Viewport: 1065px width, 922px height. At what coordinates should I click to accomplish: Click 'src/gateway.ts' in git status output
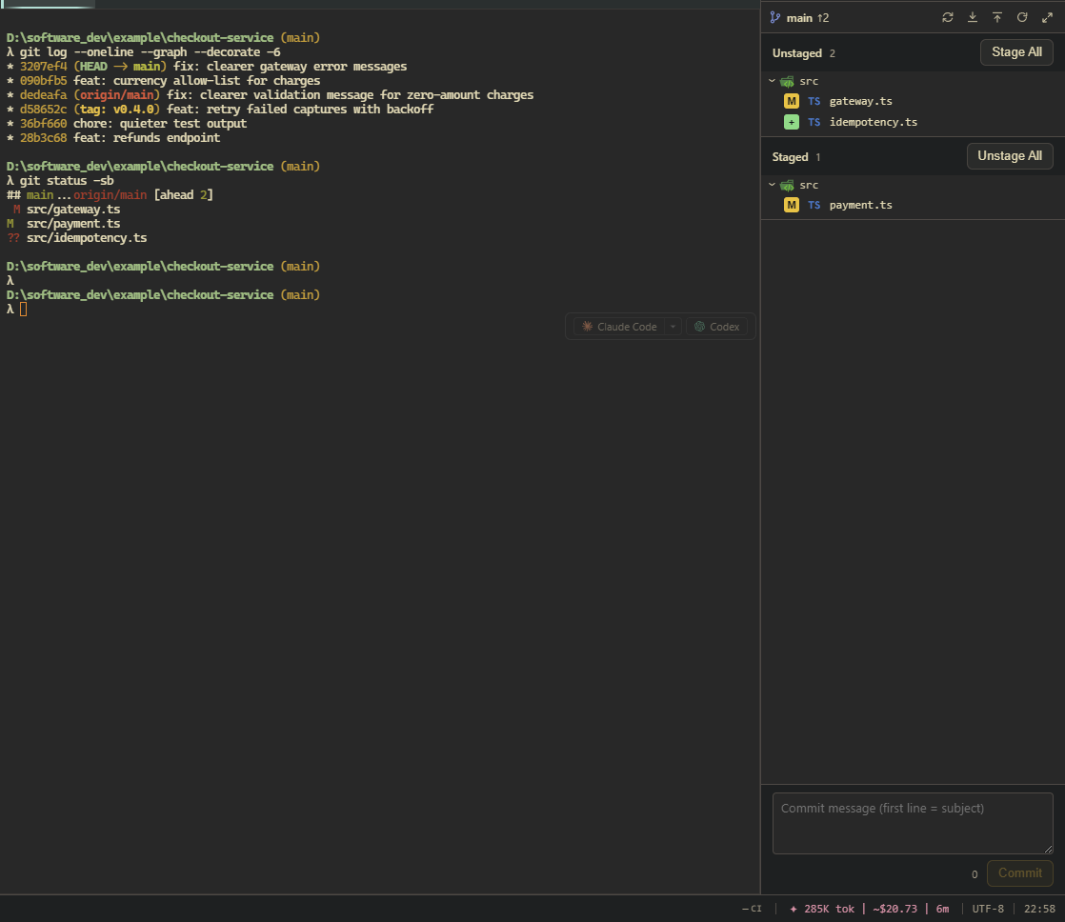coord(73,210)
